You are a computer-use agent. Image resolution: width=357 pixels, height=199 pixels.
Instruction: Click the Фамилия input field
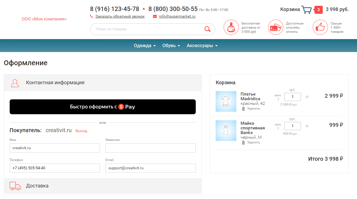(150, 148)
